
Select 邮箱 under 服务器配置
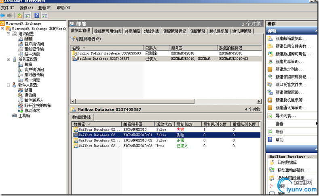tap(28, 64)
